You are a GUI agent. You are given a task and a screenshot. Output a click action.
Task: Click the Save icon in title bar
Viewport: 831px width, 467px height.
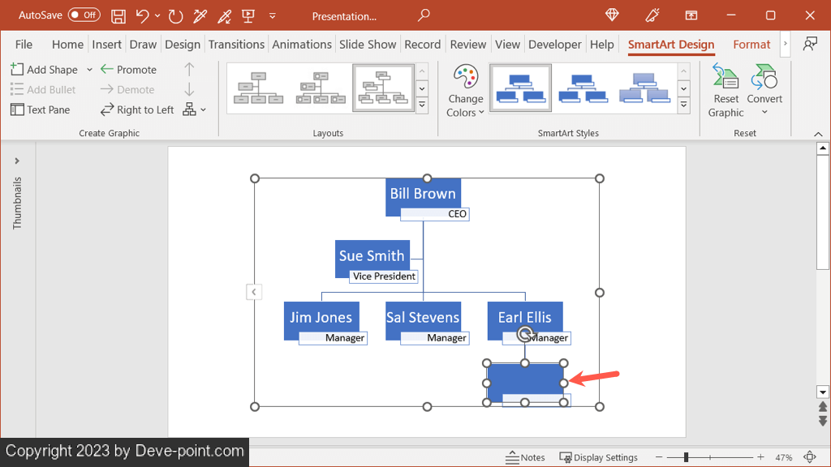(x=118, y=16)
